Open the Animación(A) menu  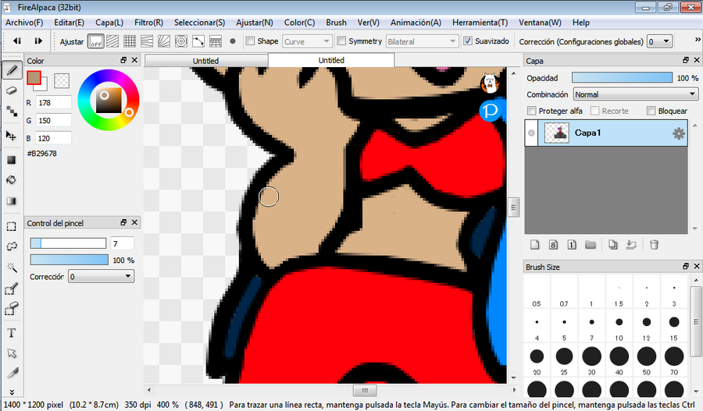click(x=416, y=23)
